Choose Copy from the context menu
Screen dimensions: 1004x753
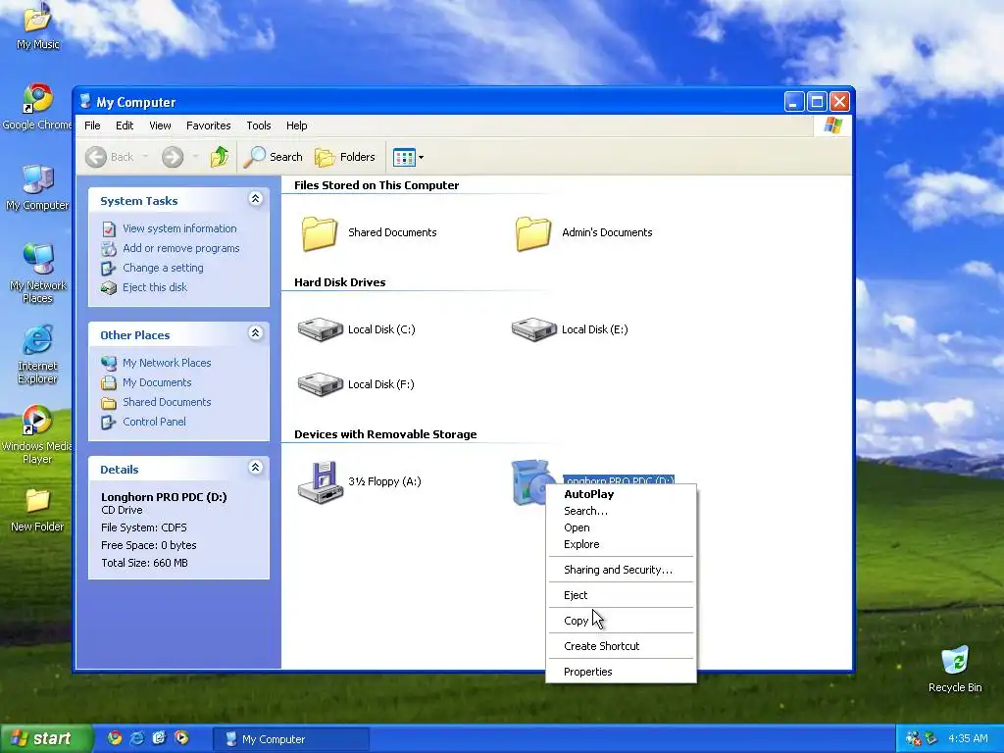[621, 621]
